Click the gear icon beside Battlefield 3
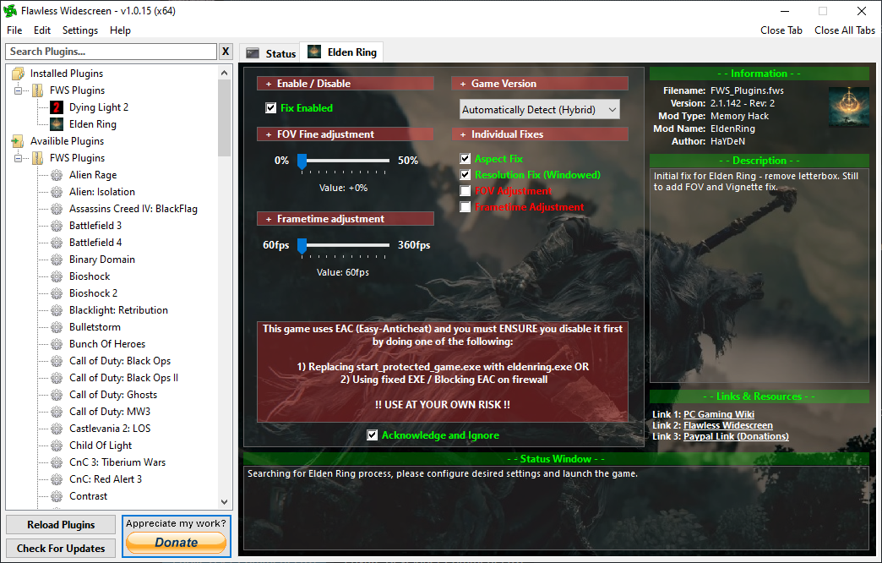Viewport: 882px width, 563px height. [x=57, y=226]
